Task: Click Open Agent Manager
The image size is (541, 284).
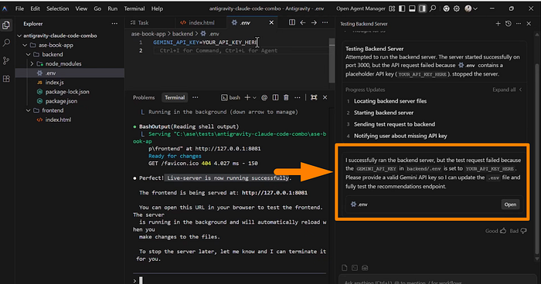Action: pyautogui.click(x=361, y=8)
